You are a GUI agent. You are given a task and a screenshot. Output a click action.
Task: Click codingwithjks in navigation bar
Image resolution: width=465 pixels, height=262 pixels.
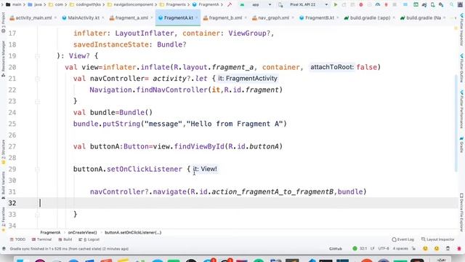pos(85,5)
